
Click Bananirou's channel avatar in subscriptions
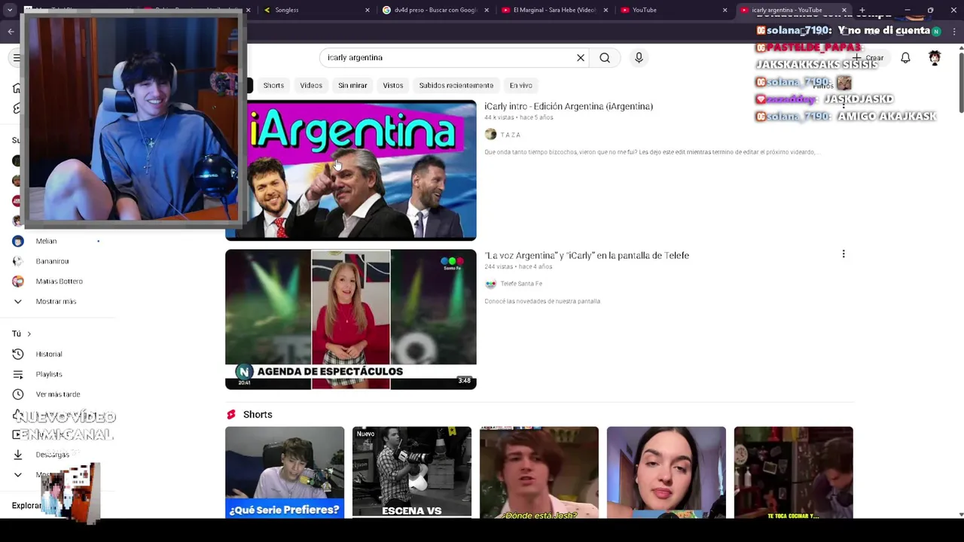(x=18, y=261)
